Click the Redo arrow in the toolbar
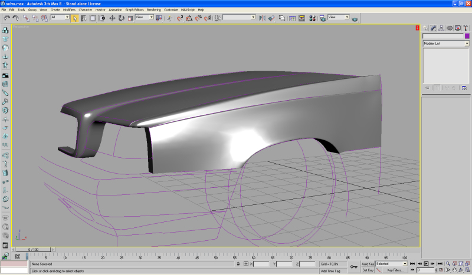The width and height of the screenshot is (472, 275). 15,18
